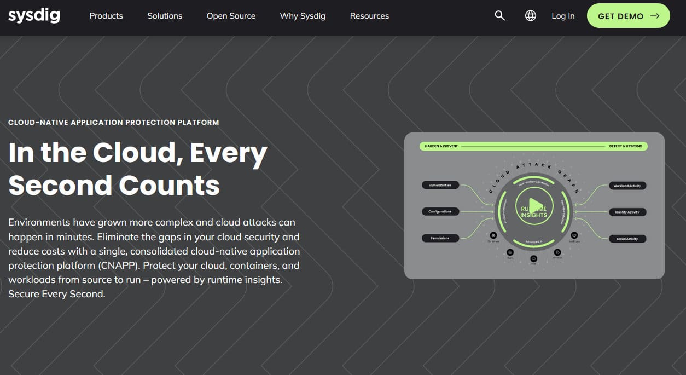Click the 'In the Cloud, Every Second Counts' heading
686x375 pixels.
138,169
